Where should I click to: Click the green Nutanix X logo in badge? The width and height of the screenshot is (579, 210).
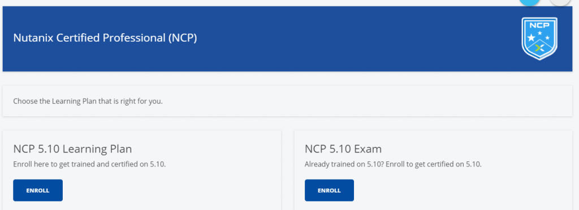click(x=539, y=47)
